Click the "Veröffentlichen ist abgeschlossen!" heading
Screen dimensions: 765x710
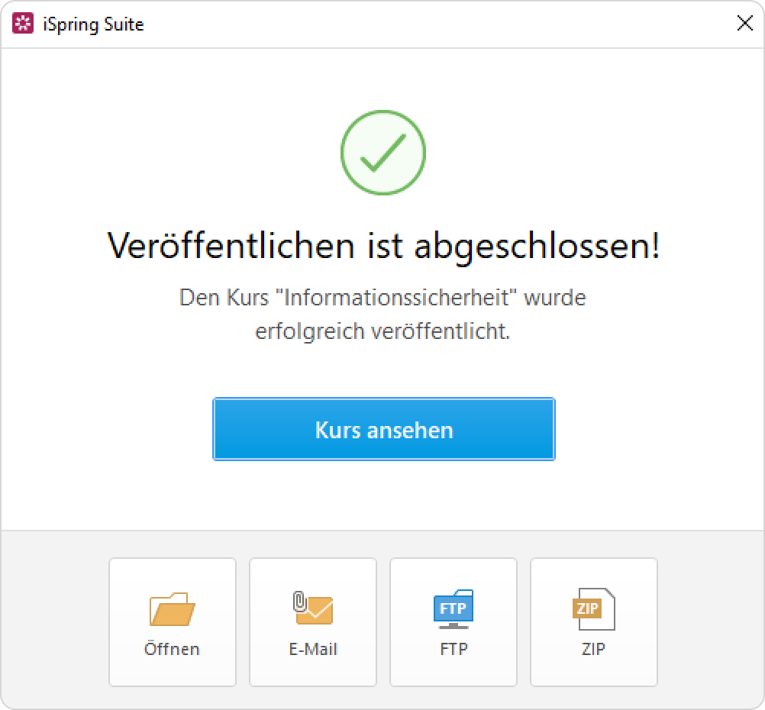click(383, 246)
